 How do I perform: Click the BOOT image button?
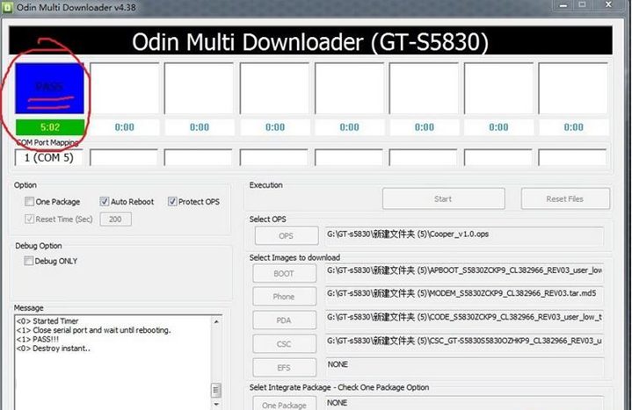click(x=284, y=274)
